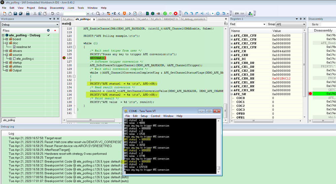Click the Redo arrow icon
Viewport: 336px width, 184px height.
(x=58, y=13)
